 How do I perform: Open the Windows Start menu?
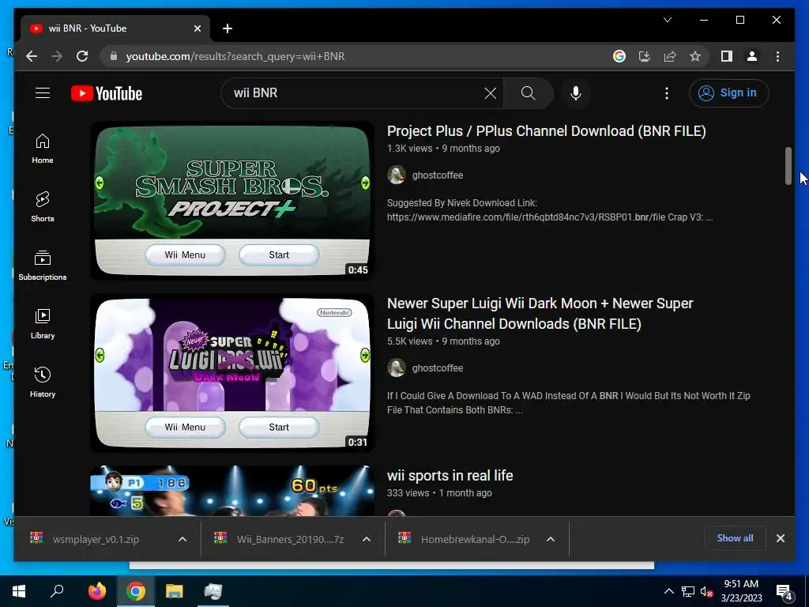coord(19,591)
